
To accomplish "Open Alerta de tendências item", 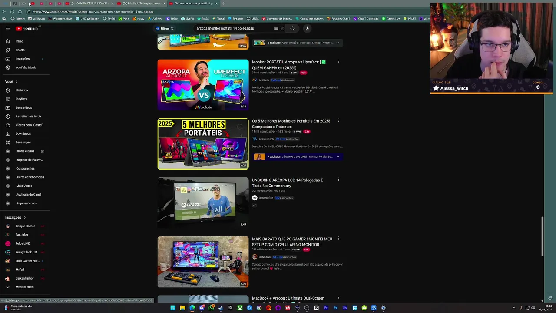I will pos(30,177).
